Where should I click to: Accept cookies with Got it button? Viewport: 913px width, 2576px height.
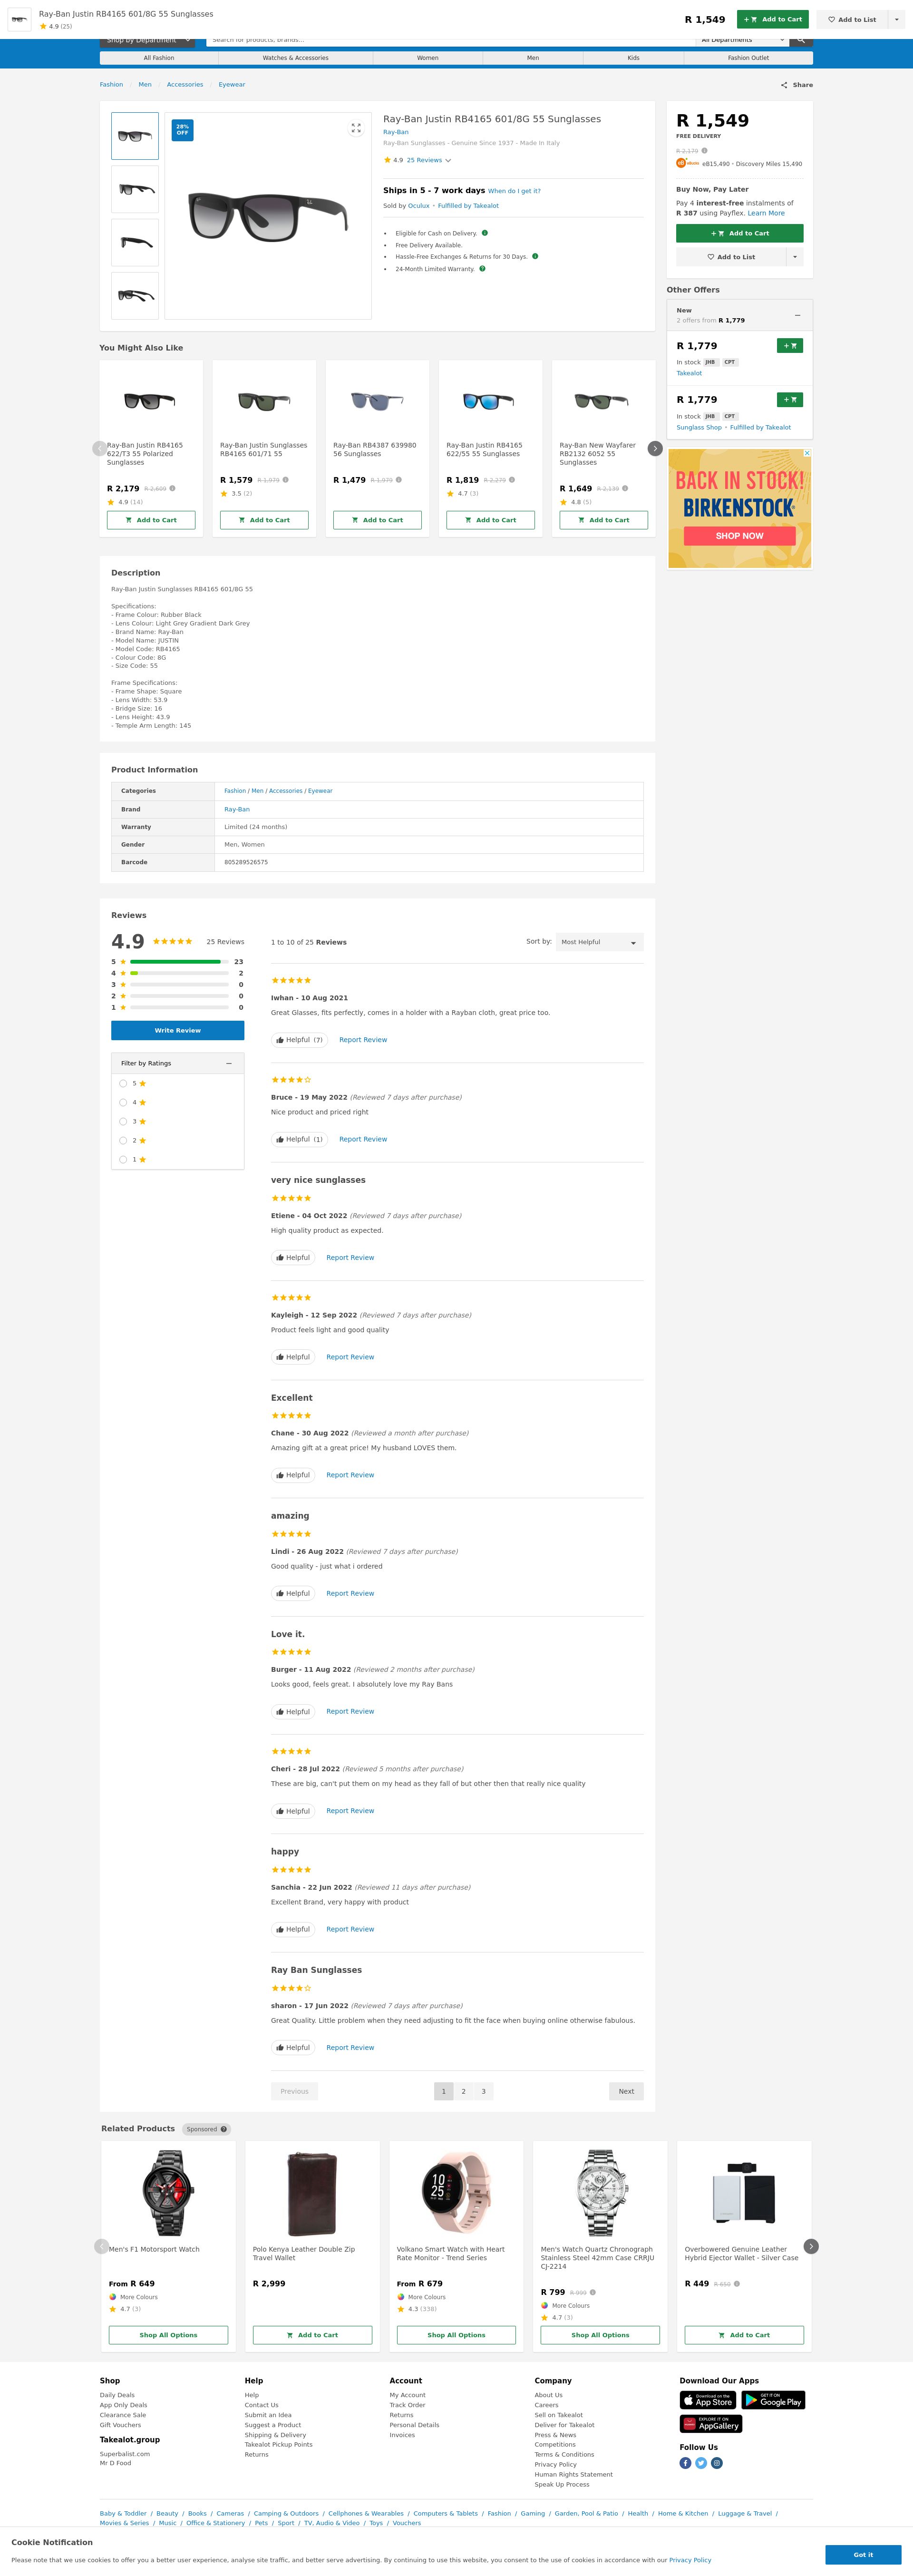(x=863, y=2554)
